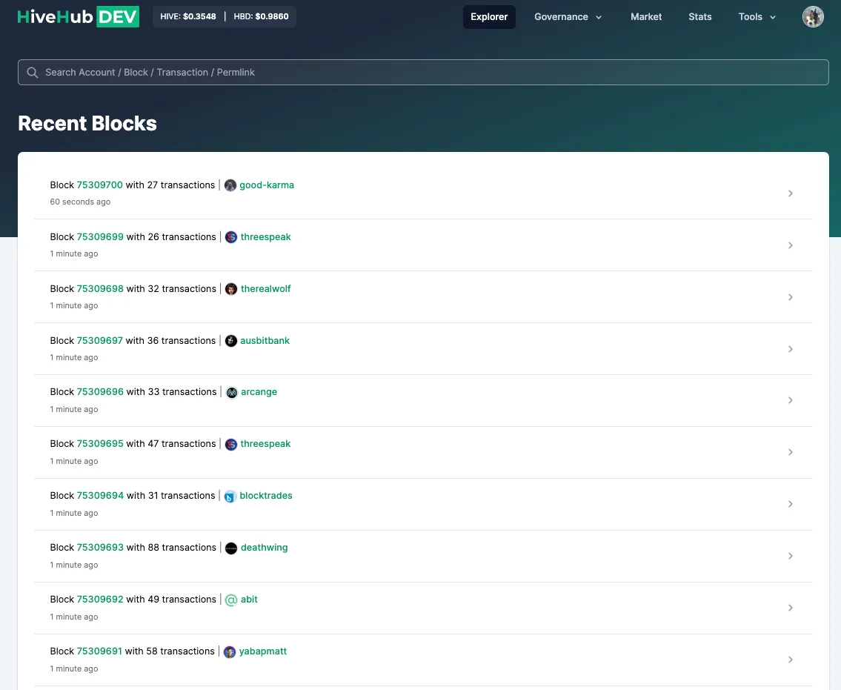Image resolution: width=841 pixels, height=690 pixels.
Task: Expand block 75309691 row chevron
Action: tap(790, 660)
